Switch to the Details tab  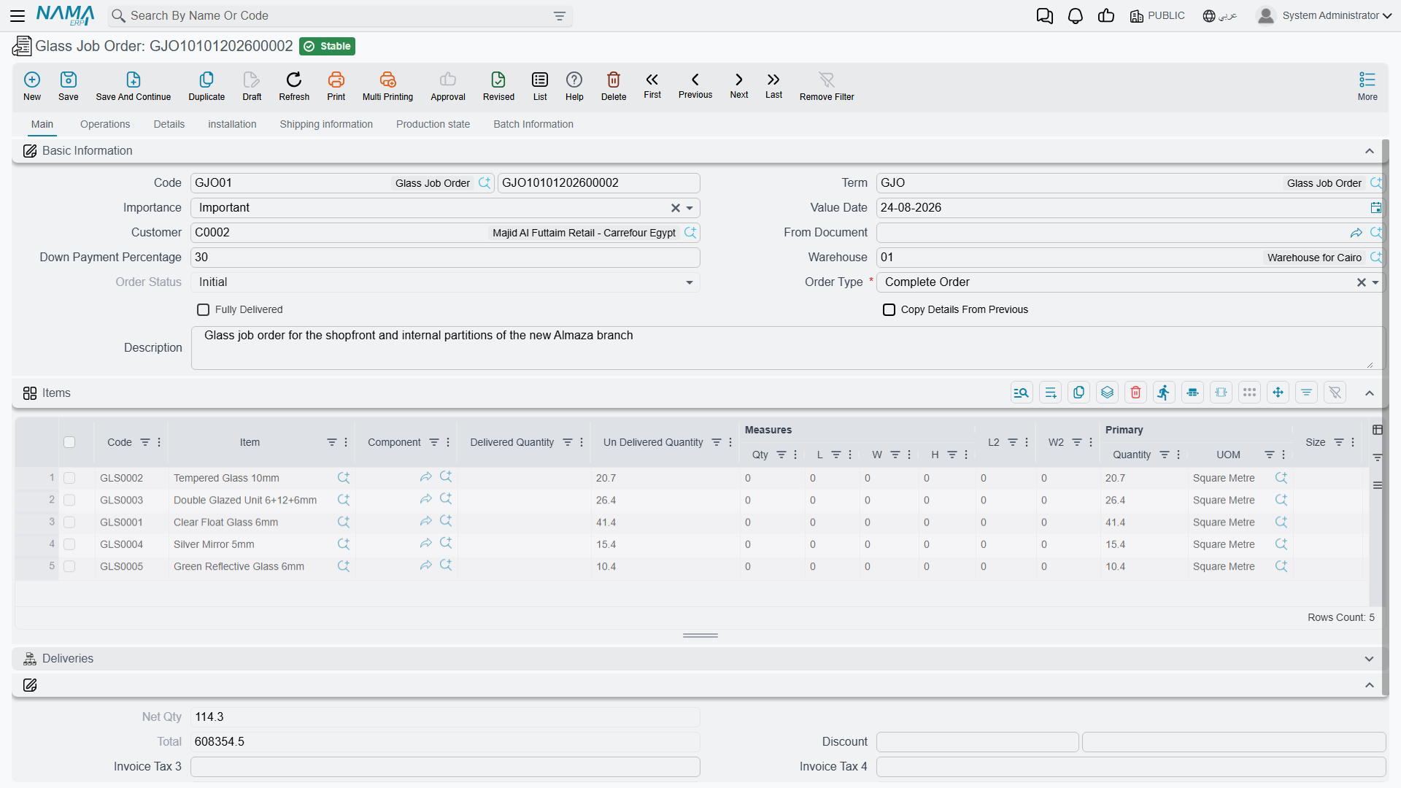pos(169,124)
